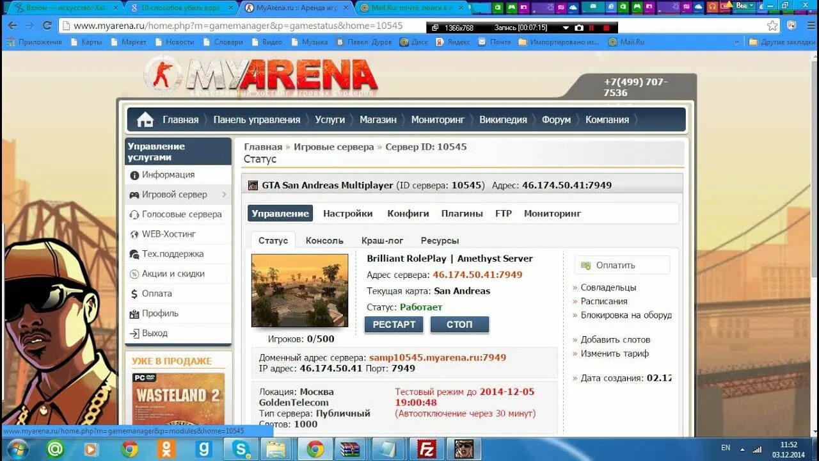Click the РЕСТАРТ button
Image resolution: width=819 pixels, height=461 pixels.
coord(394,325)
